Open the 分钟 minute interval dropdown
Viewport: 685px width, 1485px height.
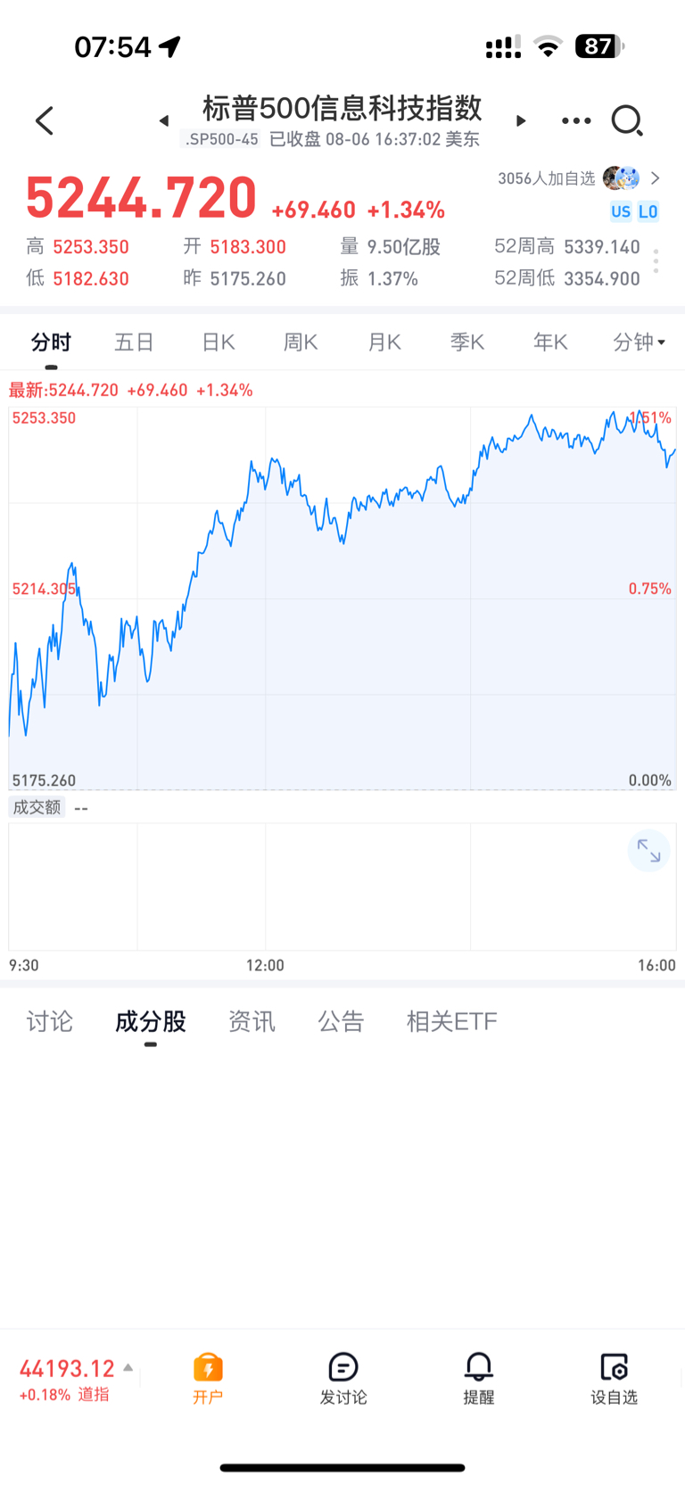coord(640,342)
